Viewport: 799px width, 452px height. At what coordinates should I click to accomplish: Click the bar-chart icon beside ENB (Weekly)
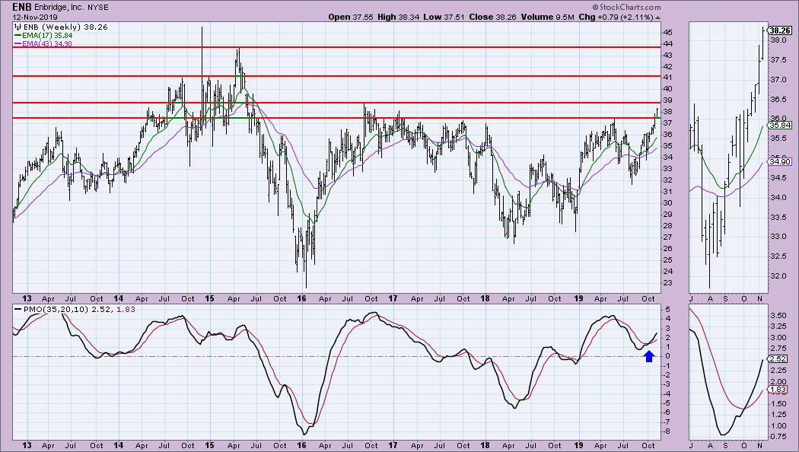click(18, 27)
